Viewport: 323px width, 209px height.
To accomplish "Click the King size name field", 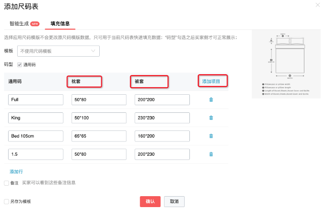I will [36, 118].
